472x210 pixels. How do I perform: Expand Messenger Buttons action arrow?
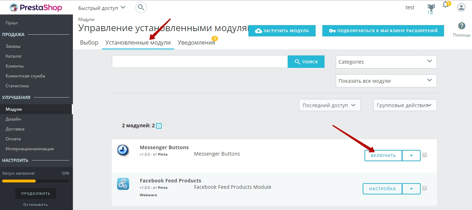pos(411,156)
